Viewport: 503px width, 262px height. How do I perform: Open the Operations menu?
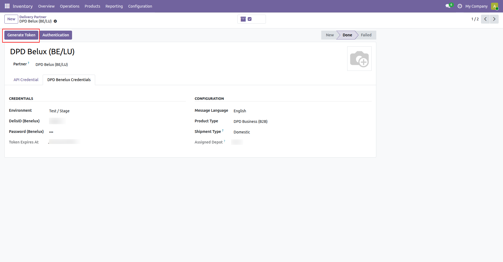click(70, 6)
